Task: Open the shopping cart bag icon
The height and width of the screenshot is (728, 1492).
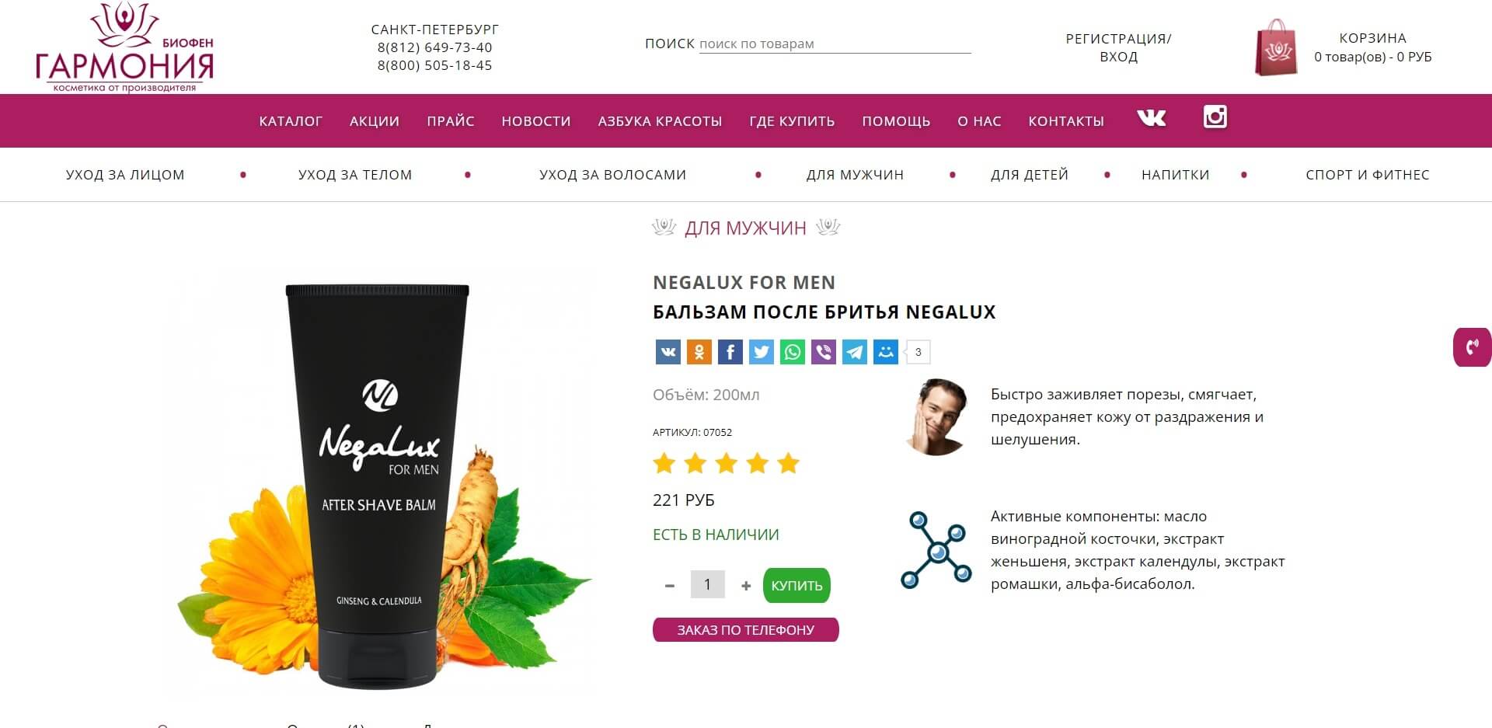Action: 1276,48
